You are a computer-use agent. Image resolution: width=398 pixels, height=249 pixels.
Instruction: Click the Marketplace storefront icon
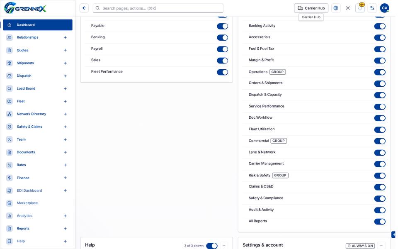pos(10,203)
